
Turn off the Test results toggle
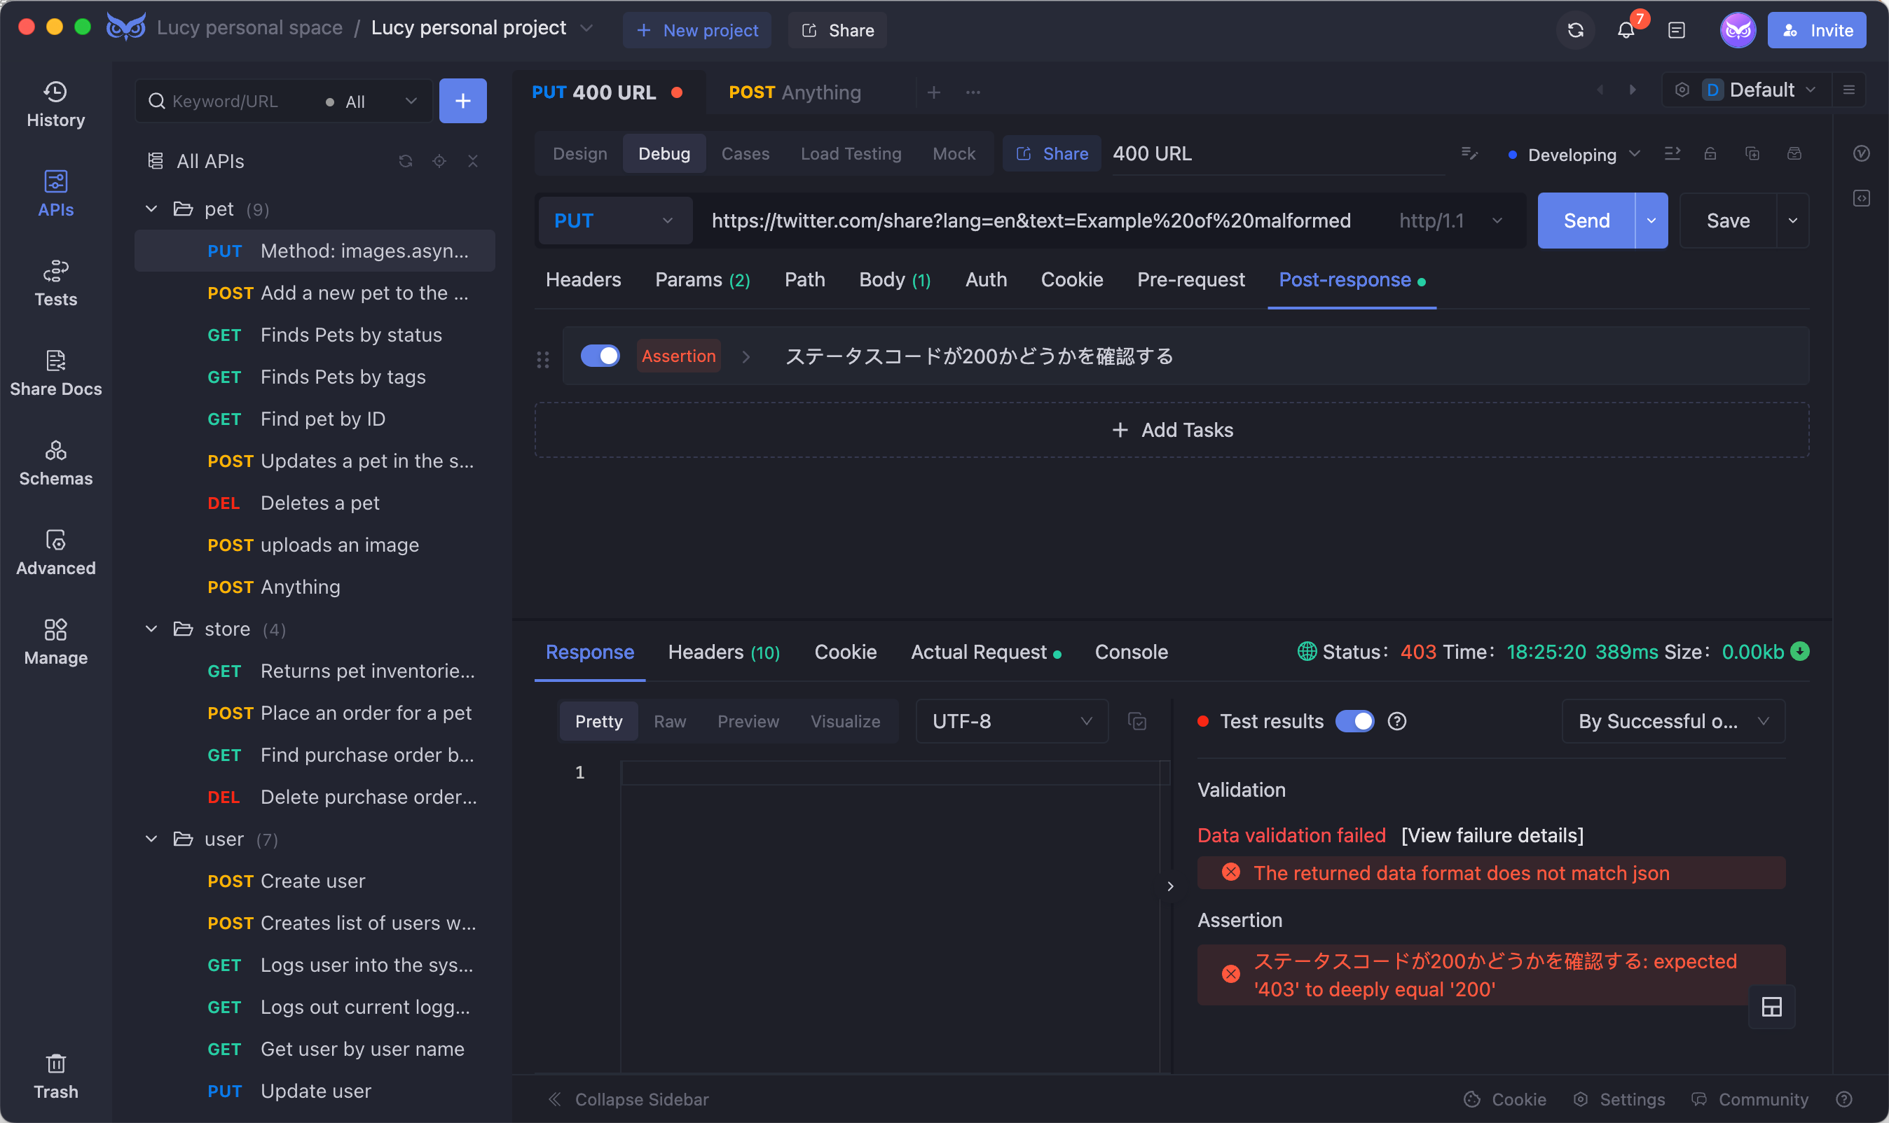[x=1354, y=721]
